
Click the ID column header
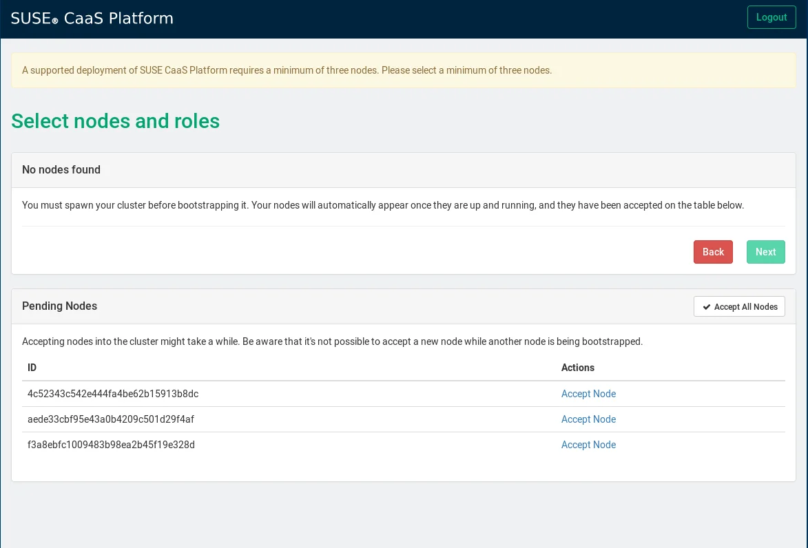(32, 368)
